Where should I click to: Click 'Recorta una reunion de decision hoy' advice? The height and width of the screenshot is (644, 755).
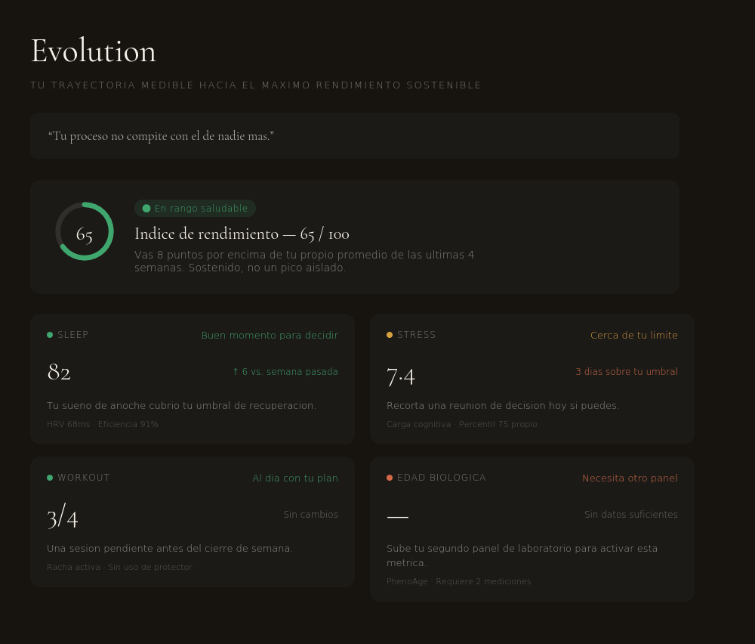pyautogui.click(x=503, y=405)
